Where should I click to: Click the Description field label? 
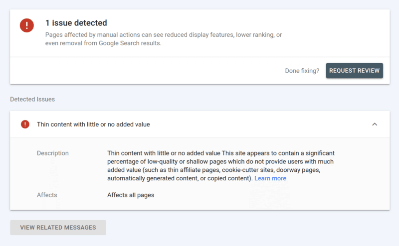coord(53,153)
